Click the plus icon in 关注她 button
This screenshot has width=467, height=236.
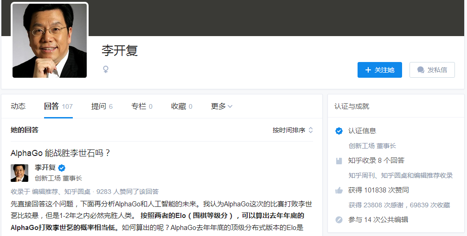(368, 70)
